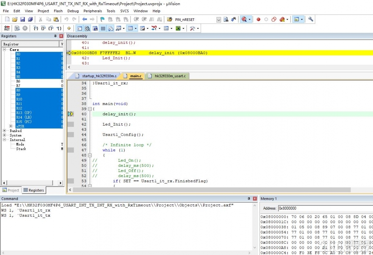Click the Find in Files icon
This screenshot has width=373, height=255.
pos(226,19)
